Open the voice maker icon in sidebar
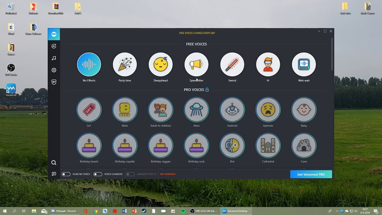This screenshot has width=382, height=215. tap(54, 46)
